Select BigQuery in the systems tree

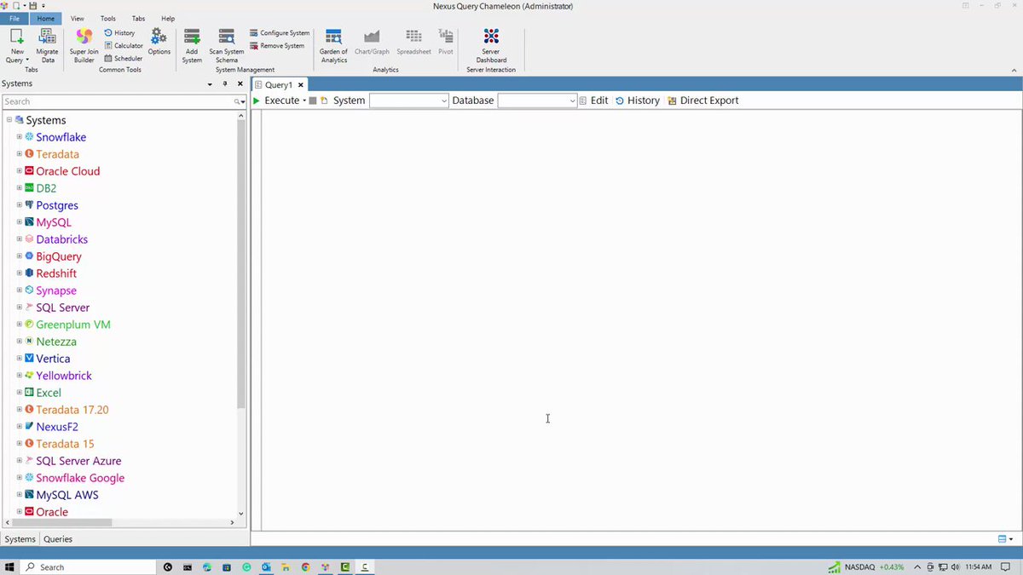pos(59,256)
